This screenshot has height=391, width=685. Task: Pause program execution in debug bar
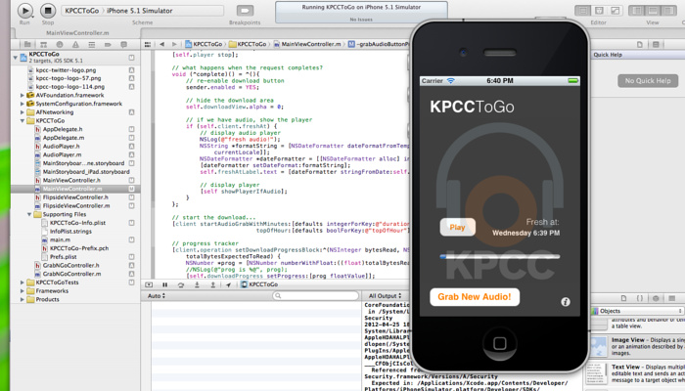(164, 284)
